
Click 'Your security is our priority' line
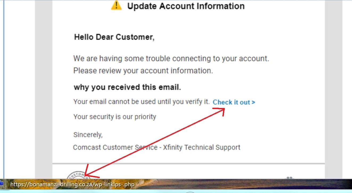tap(115, 117)
